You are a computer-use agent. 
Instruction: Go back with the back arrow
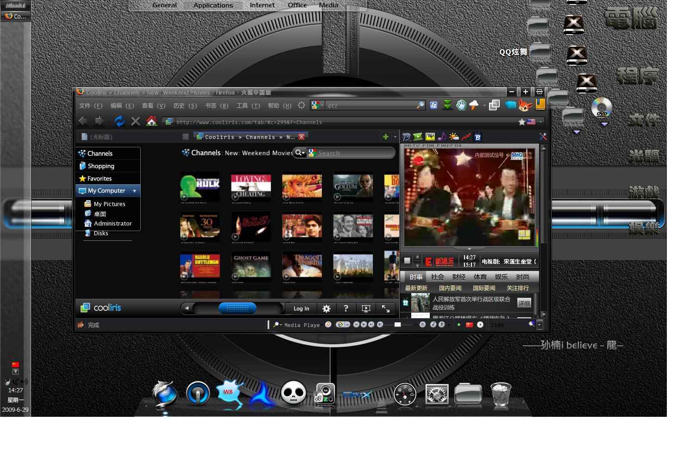pos(83,121)
